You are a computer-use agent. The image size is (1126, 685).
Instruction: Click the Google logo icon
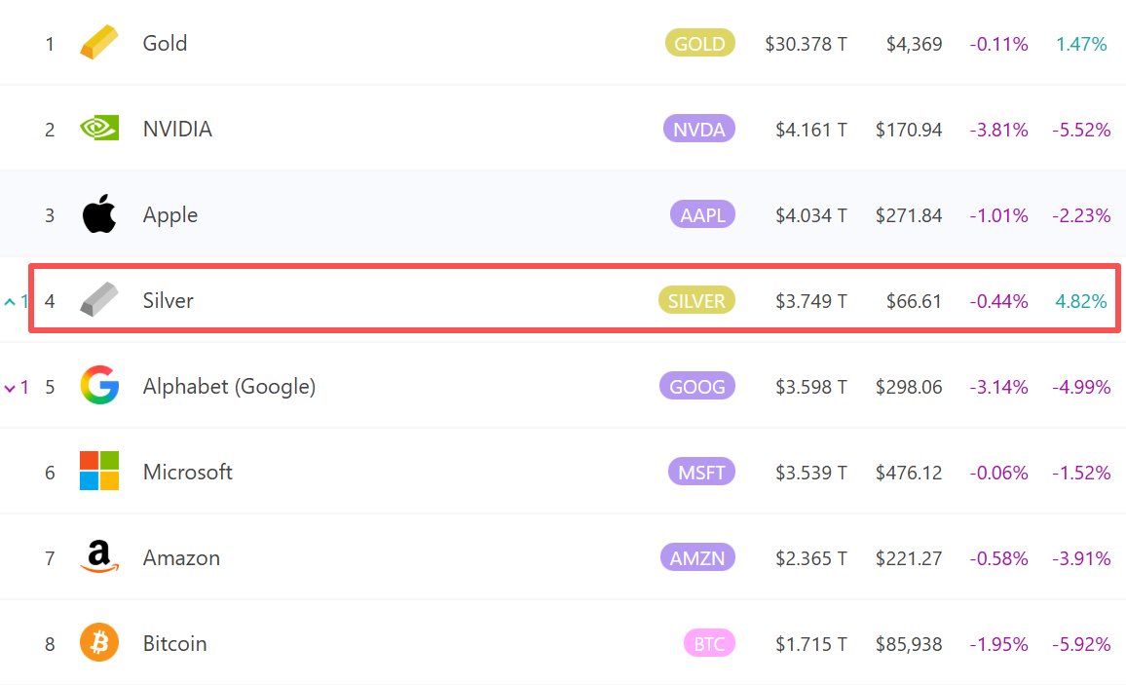[98, 386]
